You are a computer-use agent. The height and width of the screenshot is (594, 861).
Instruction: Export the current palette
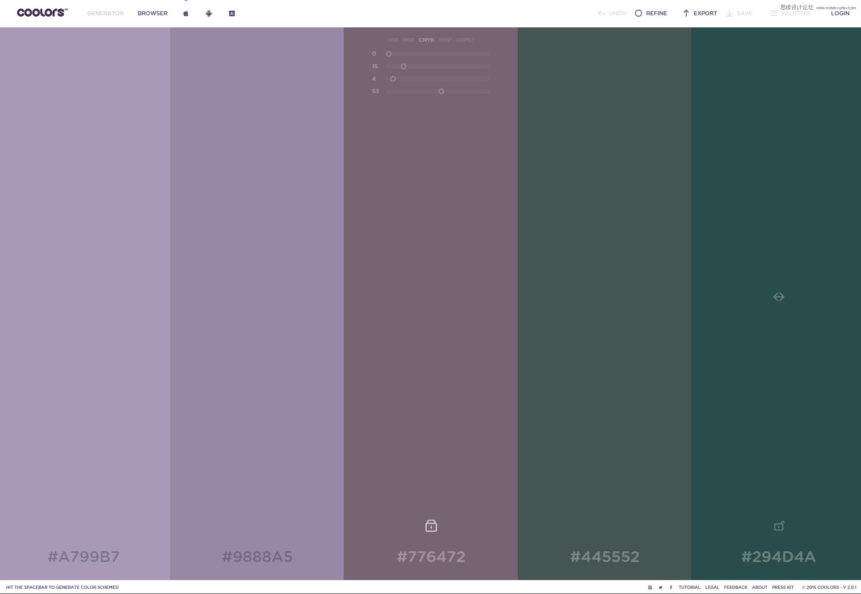click(700, 13)
